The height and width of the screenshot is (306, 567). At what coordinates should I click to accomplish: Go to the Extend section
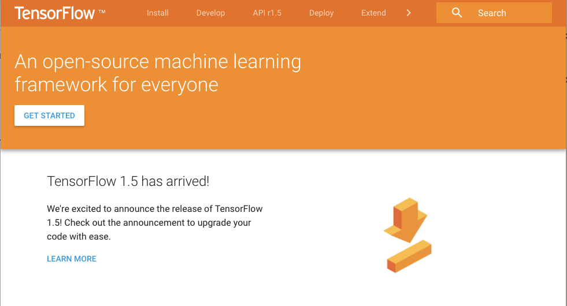(x=373, y=13)
